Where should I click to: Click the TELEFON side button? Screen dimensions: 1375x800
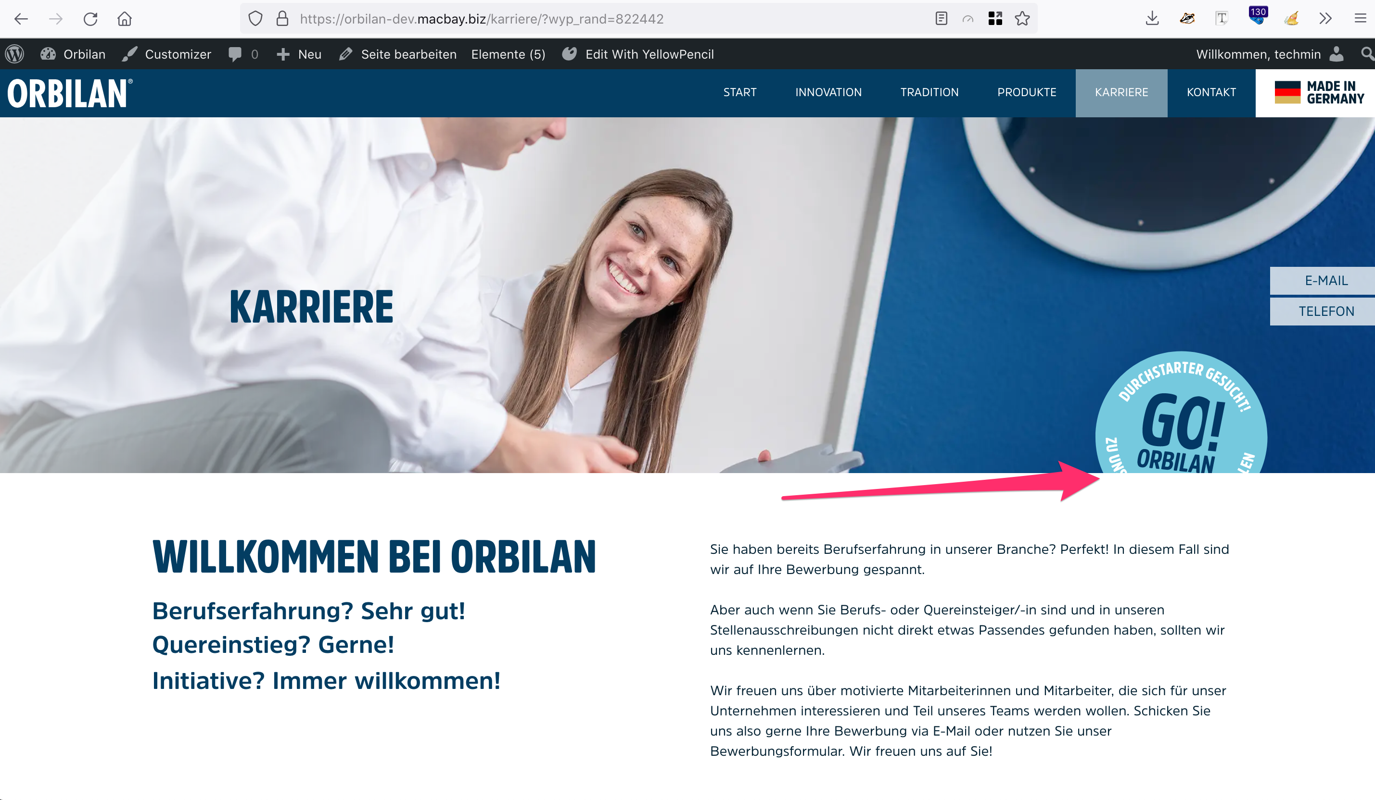point(1322,312)
